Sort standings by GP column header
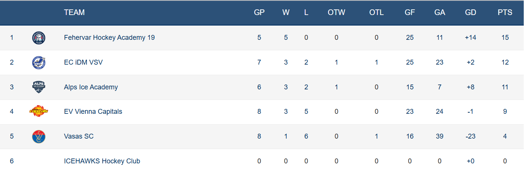This screenshot has height=172, width=526. [x=259, y=12]
